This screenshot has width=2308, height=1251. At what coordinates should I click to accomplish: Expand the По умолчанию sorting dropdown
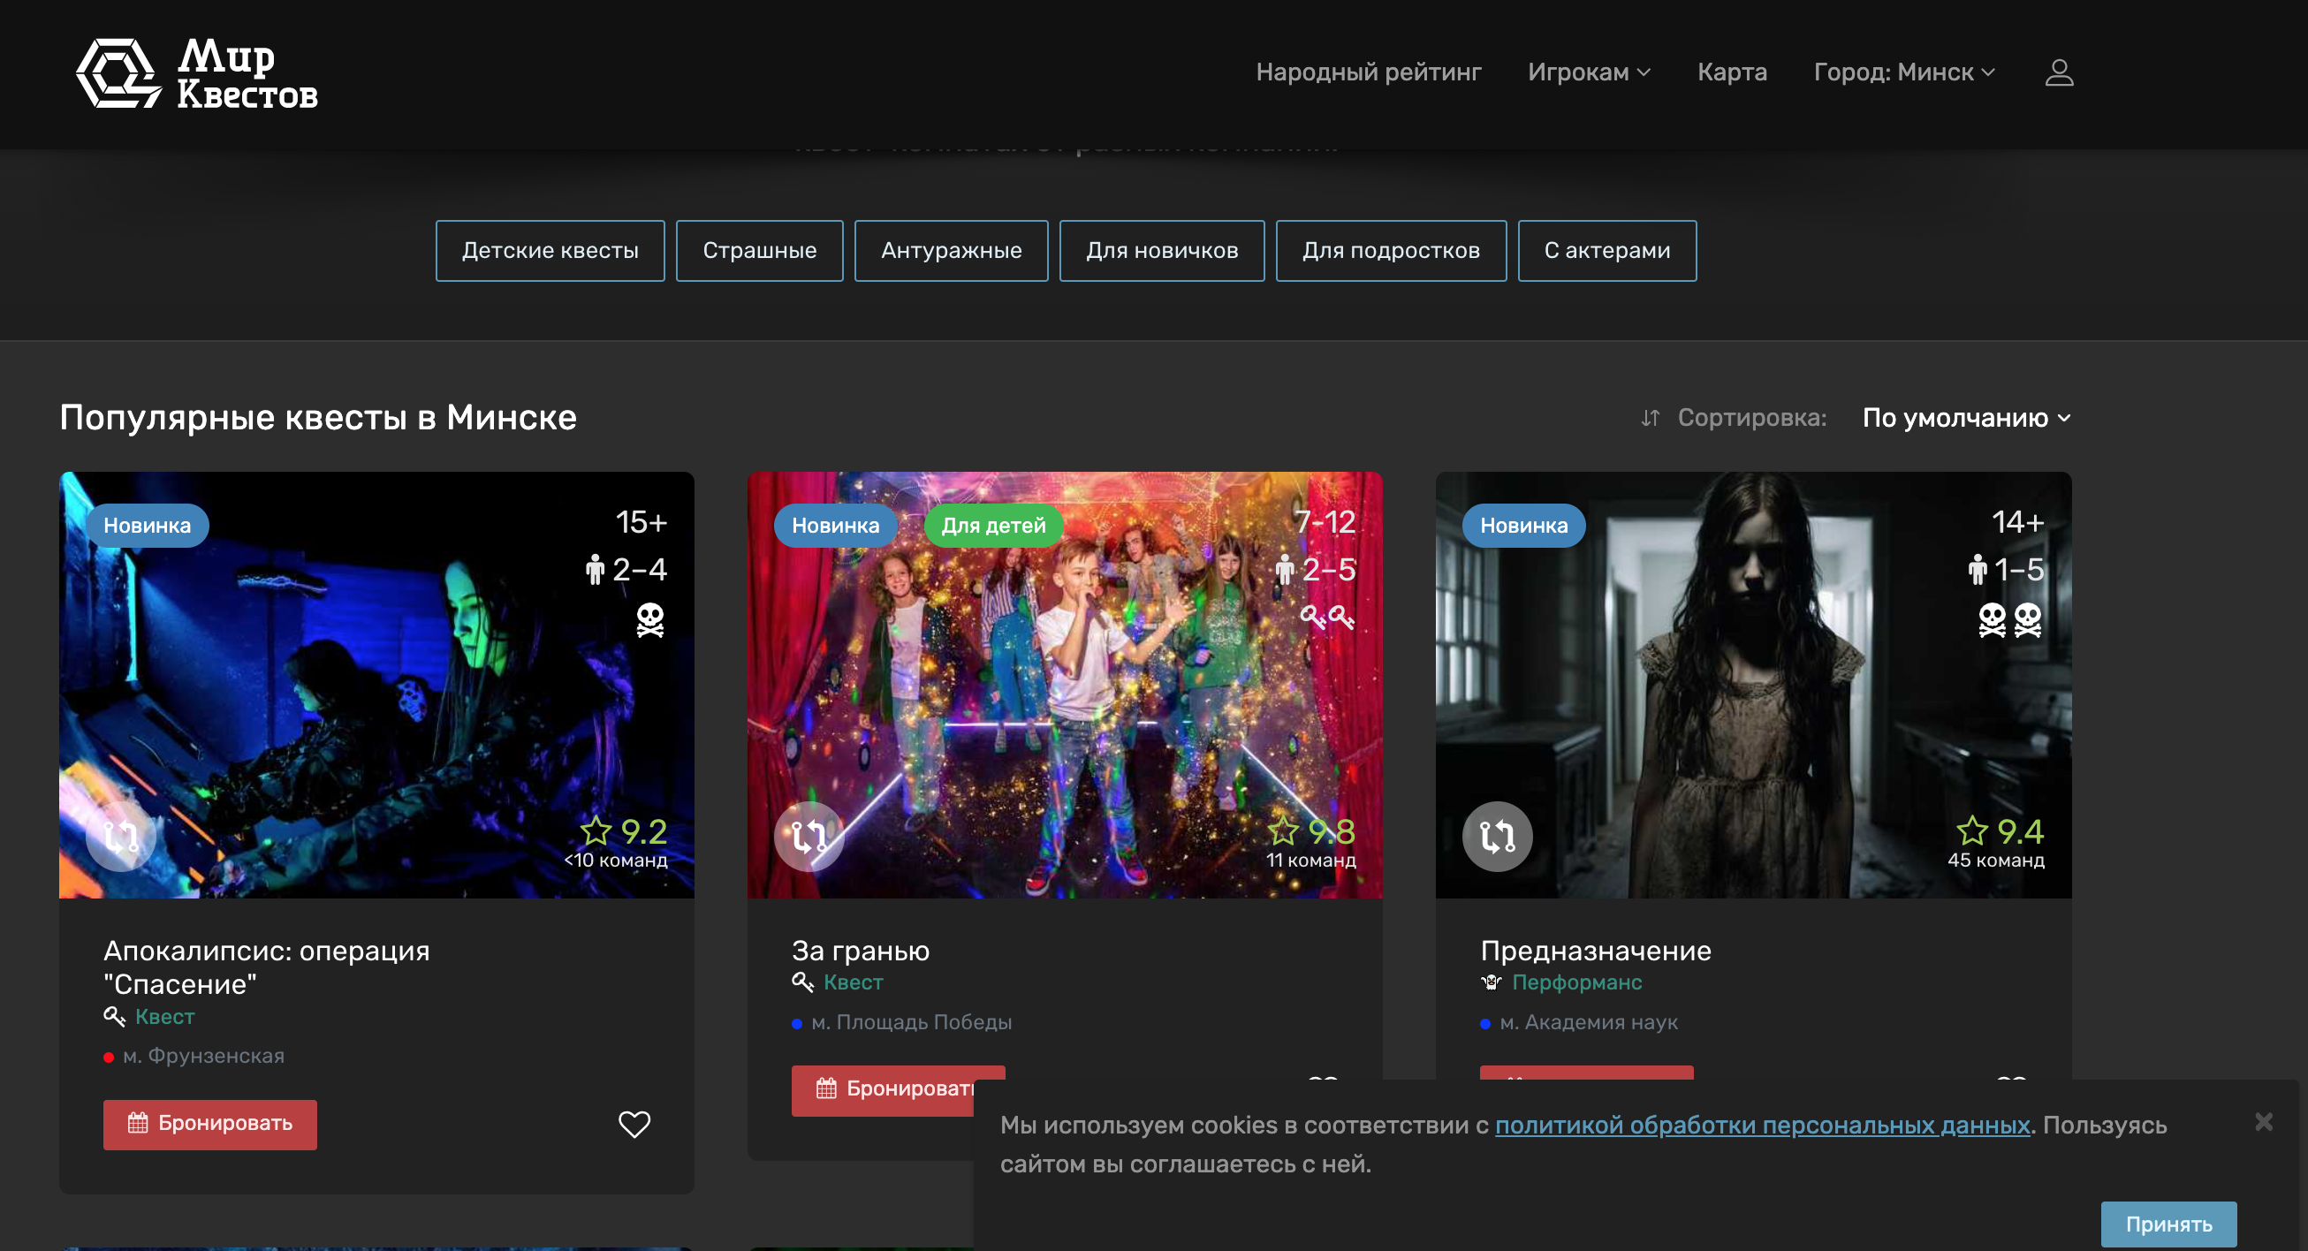pyautogui.click(x=1967, y=418)
